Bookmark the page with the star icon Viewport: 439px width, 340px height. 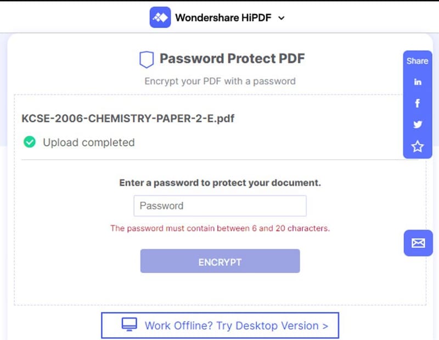(x=418, y=146)
